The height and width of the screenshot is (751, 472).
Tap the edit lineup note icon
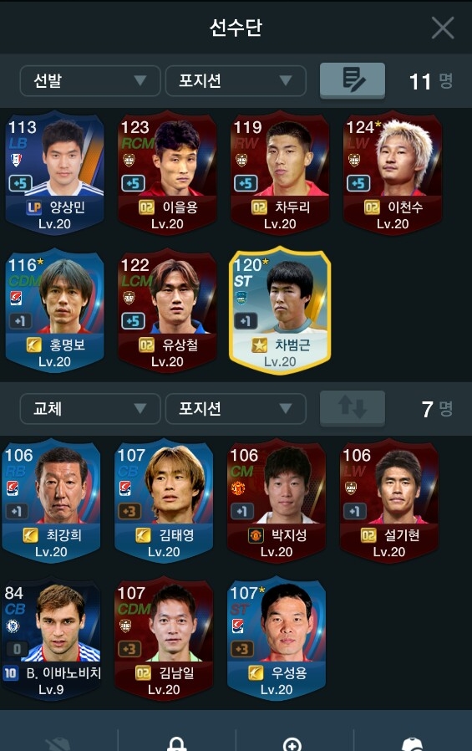[x=353, y=80]
